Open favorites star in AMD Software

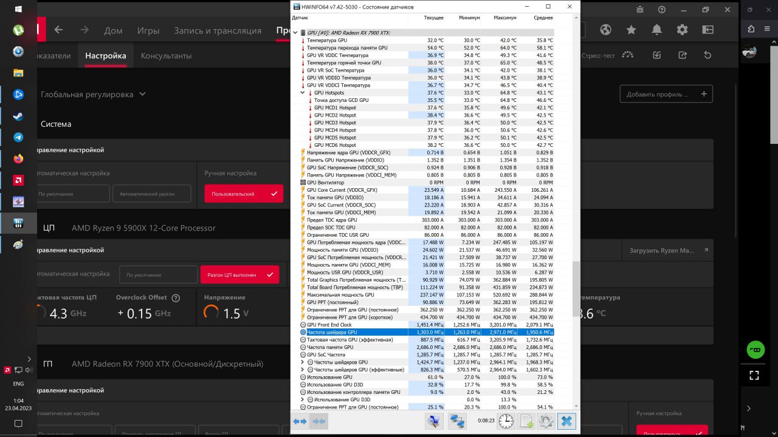click(x=631, y=30)
